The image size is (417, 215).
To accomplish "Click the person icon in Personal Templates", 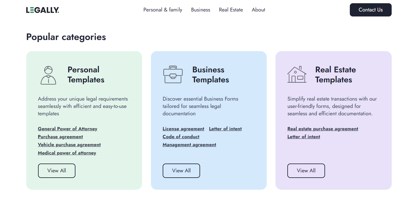I will click(48, 75).
